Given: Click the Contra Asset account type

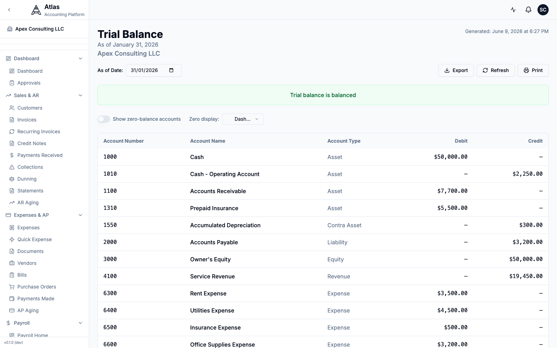Looking at the screenshot, I should [x=344, y=225].
